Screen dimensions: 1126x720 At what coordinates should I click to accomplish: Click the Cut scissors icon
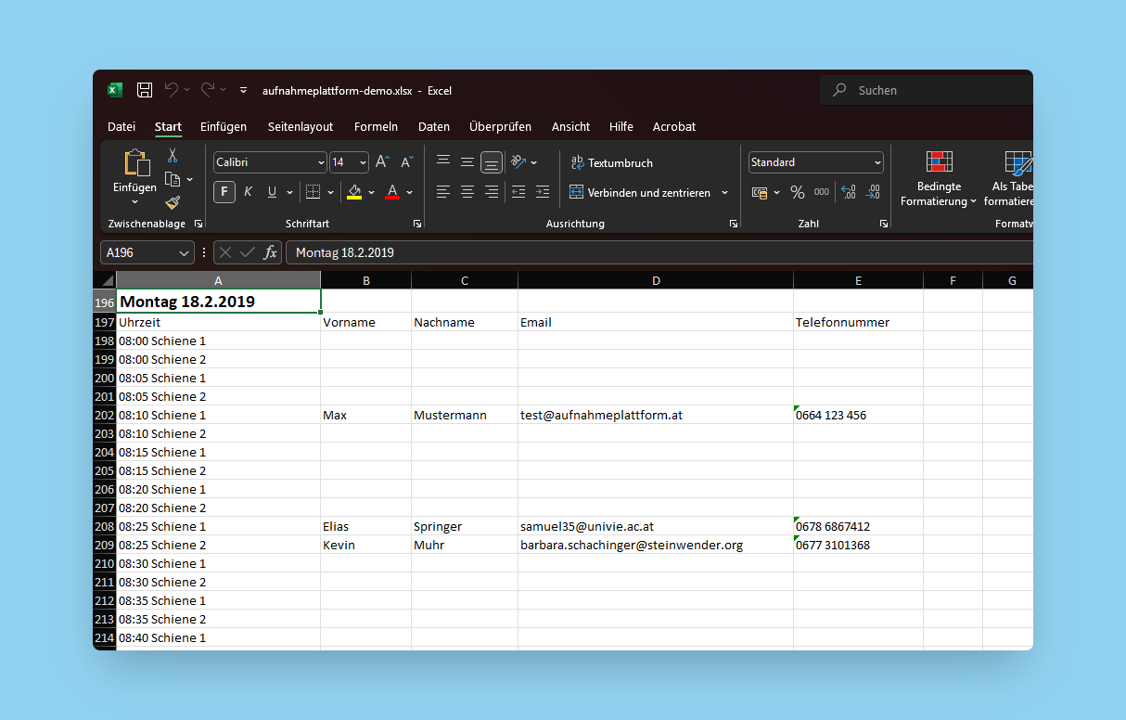[x=173, y=156]
